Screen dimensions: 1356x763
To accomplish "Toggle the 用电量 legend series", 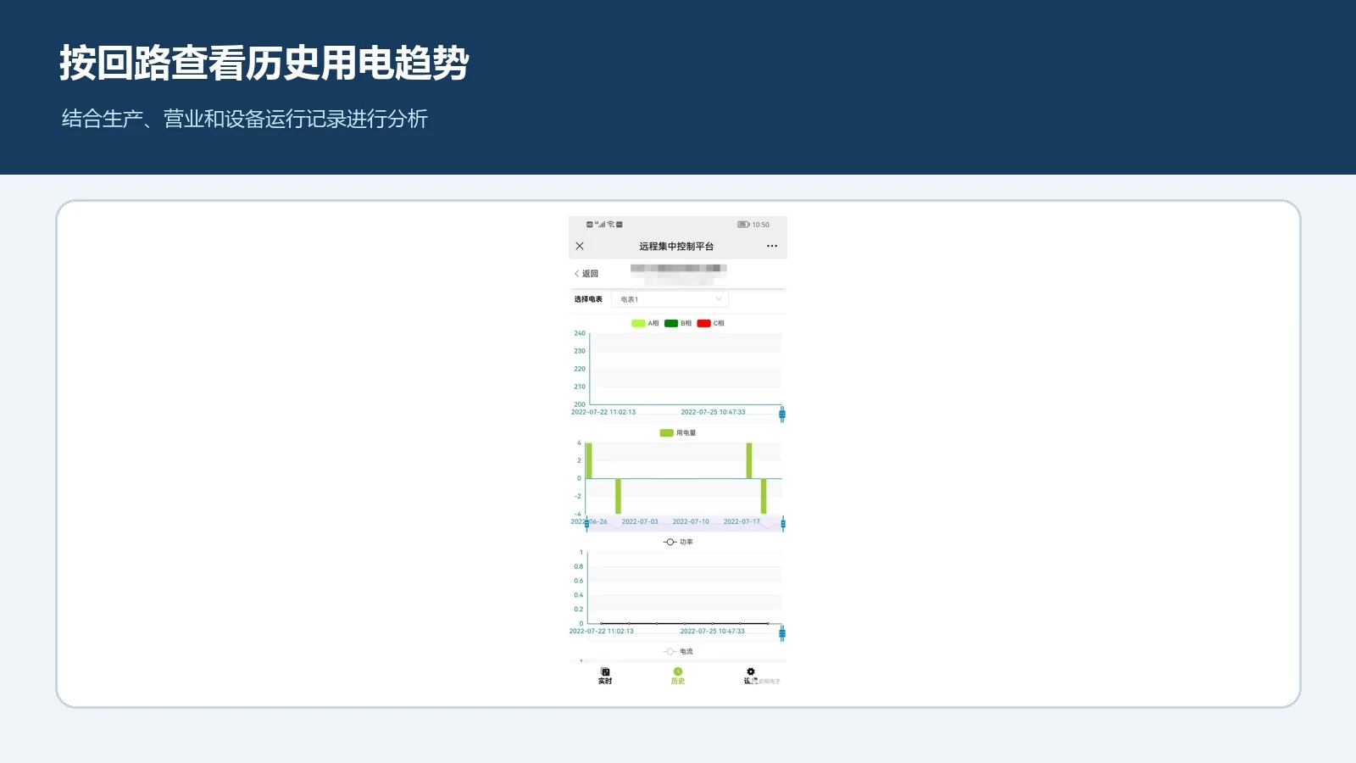I will [678, 433].
